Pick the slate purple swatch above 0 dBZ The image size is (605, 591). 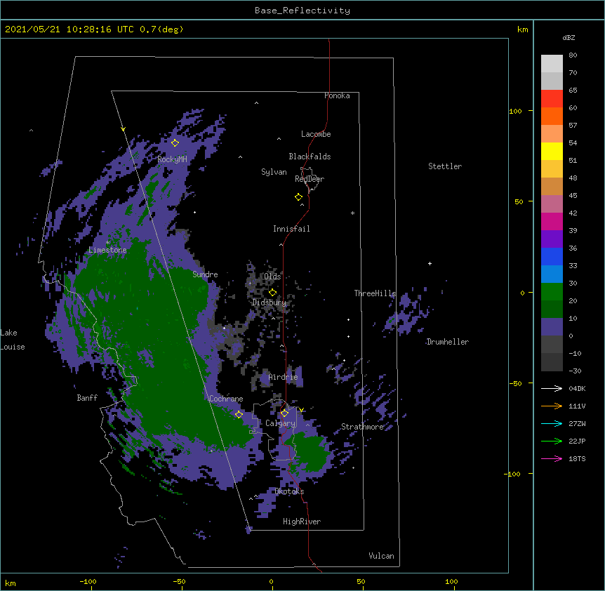tap(552, 327)
